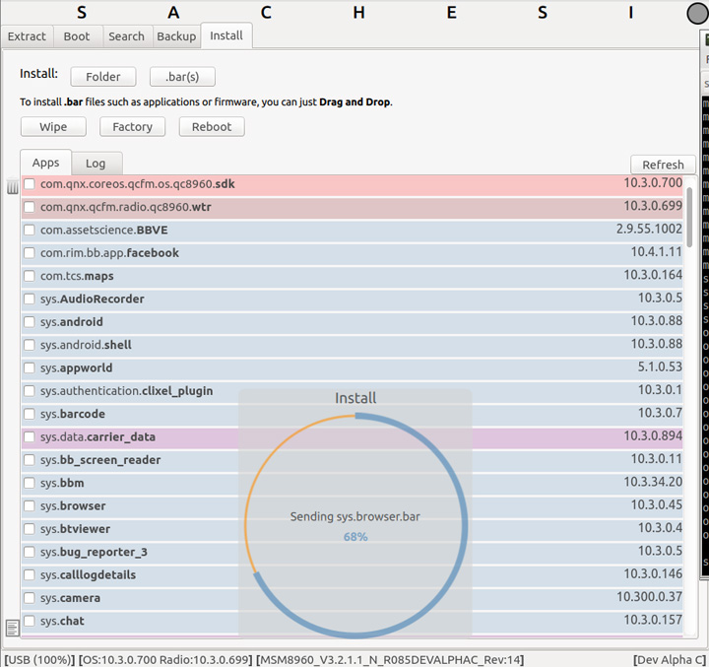The width and height of the screenshot is (709, 667).
Task: Click the Factory button
Action: (133, 127)
